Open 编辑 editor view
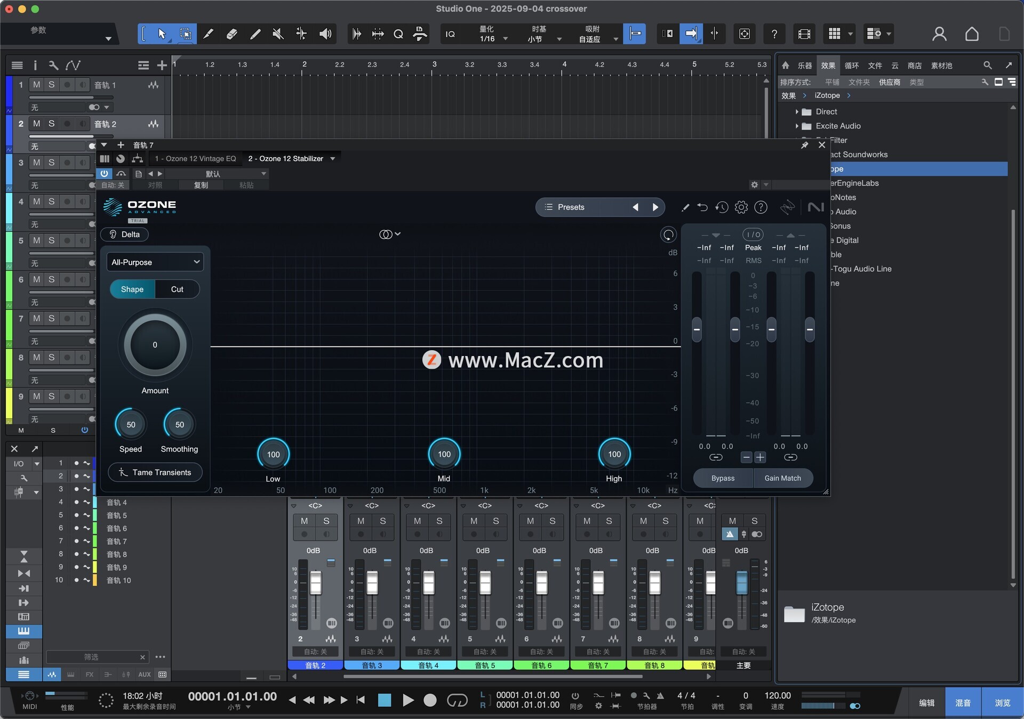The height and width of the screenshot is (719, 1024). [x=926, y=703]
